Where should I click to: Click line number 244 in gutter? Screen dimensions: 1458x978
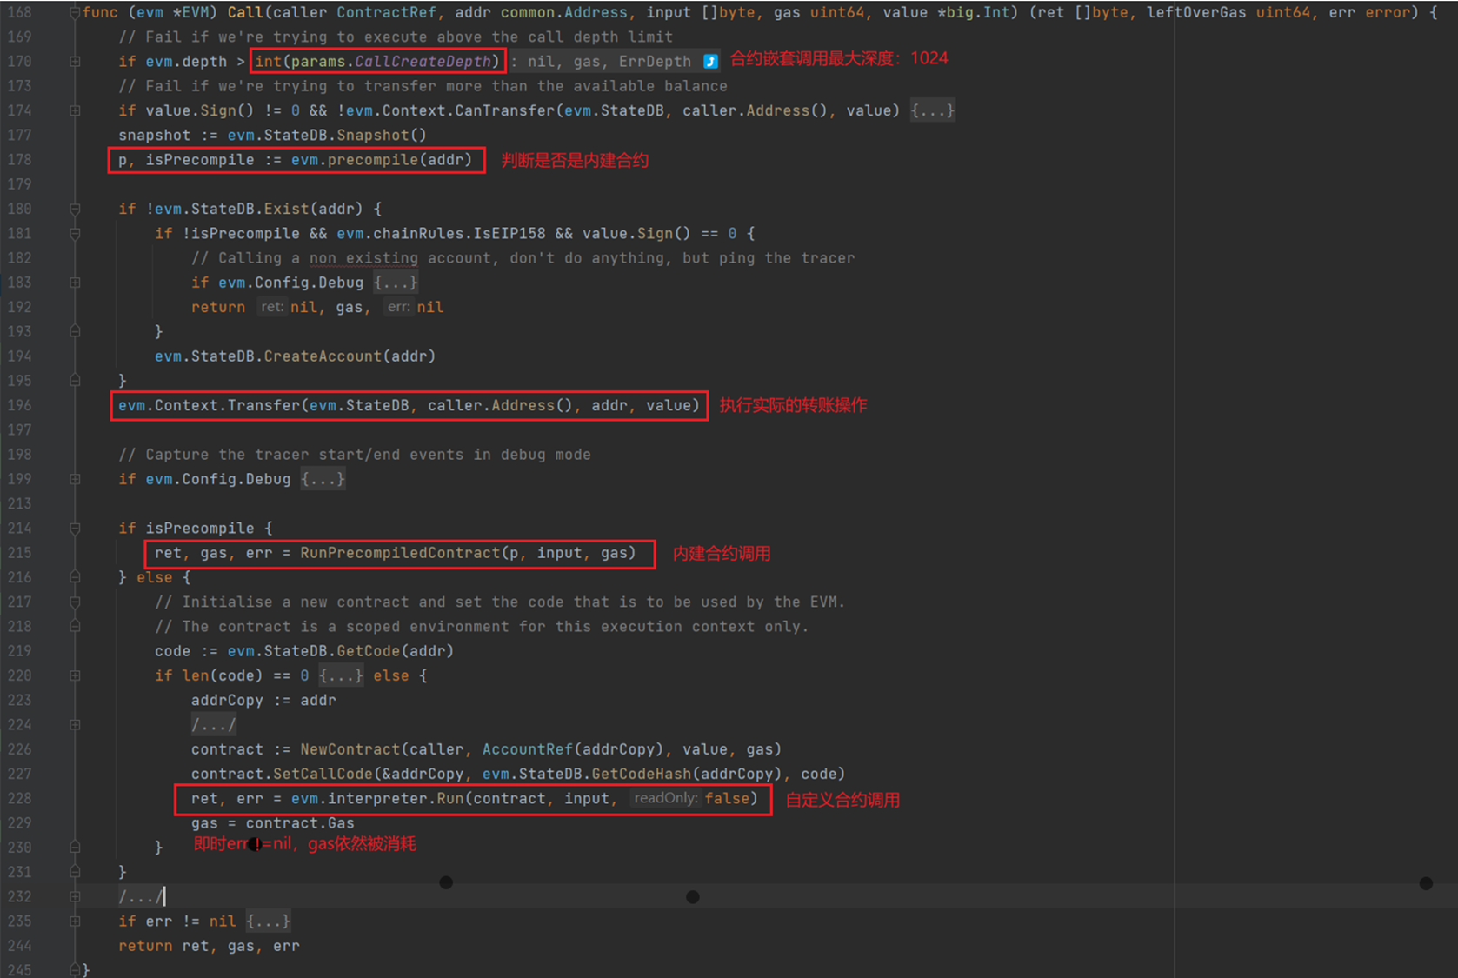[19, 946]
